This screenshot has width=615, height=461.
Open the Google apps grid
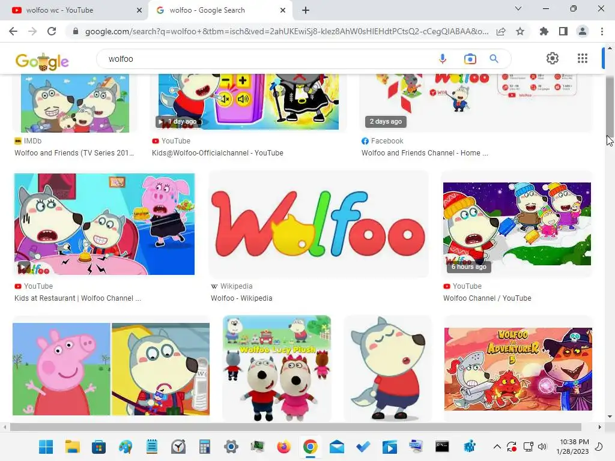point(583,58)
